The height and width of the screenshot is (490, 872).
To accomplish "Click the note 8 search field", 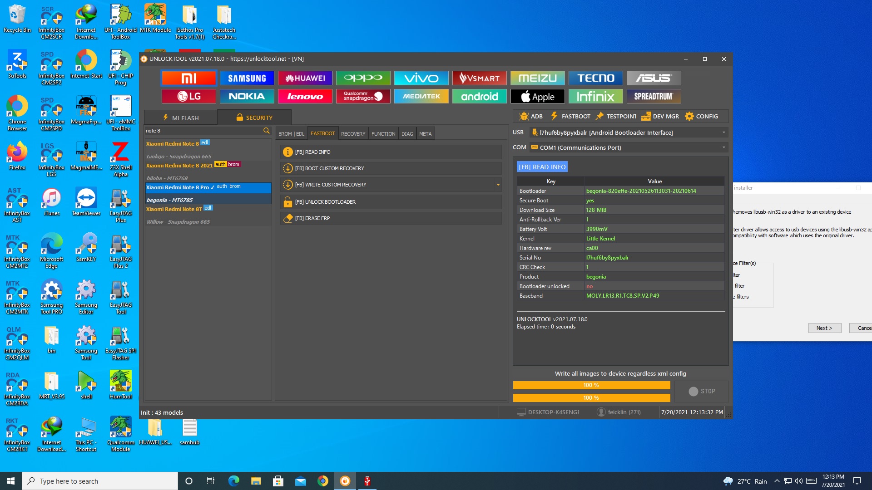I will pyautogui.click(x=203, y=131).
